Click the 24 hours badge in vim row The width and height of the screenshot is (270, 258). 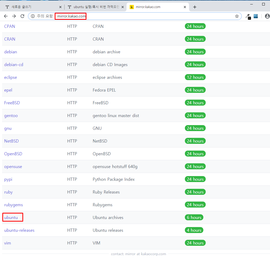click(195, 243)
